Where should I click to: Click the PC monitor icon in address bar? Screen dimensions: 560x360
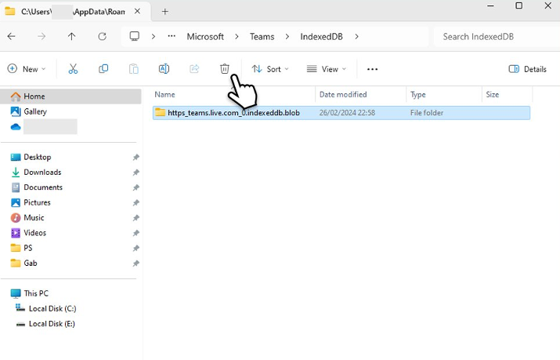134,36
